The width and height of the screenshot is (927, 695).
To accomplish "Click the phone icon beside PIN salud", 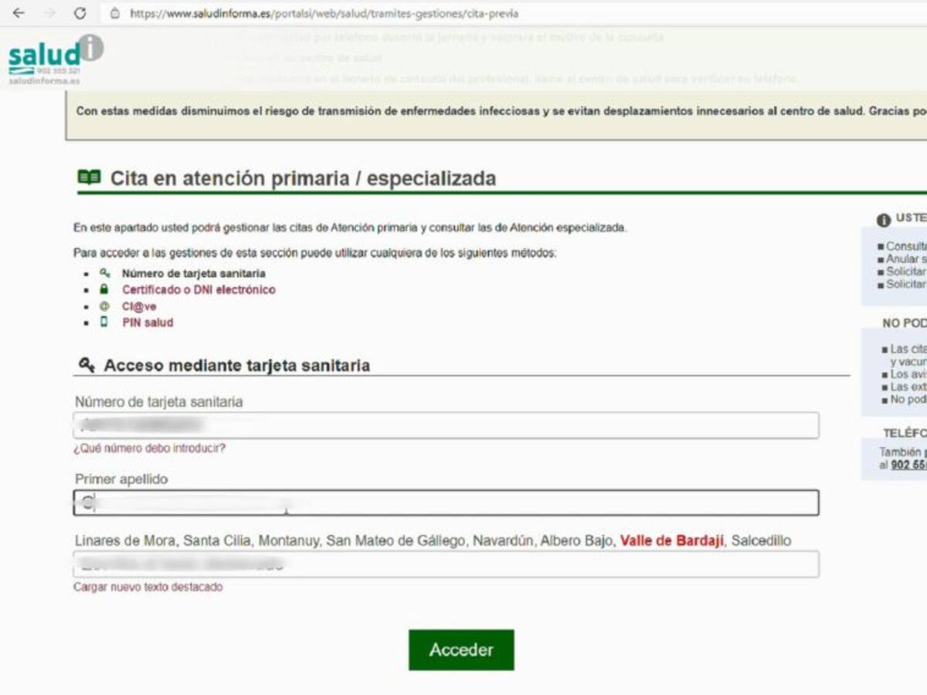I will tap(104, 323).
